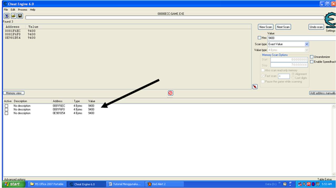Activate the 0081F6EC address list entry checkbox

click(7, 106)
